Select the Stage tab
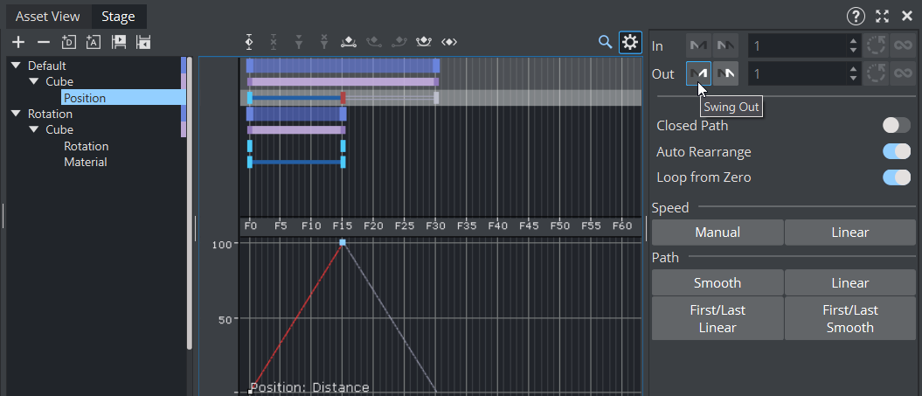Image resolution: width=922 pixels, height=396 pixels. point(118,16)
